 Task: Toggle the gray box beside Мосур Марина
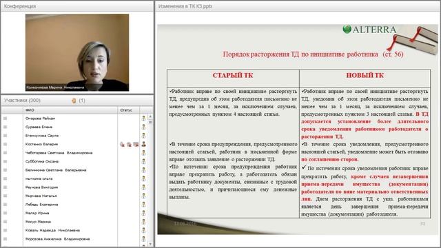5,222
